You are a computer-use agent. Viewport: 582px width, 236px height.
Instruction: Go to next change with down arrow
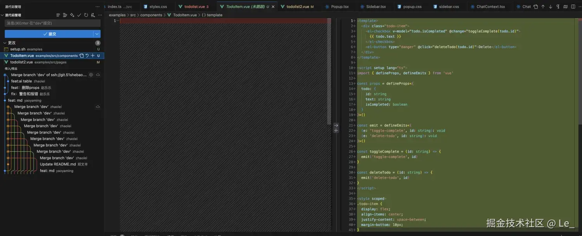(x=550, y=7)
